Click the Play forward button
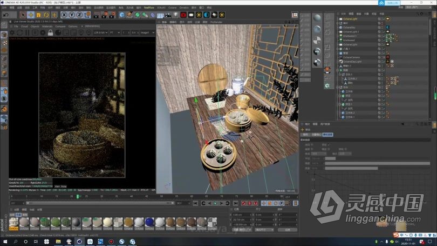 click(x=215, y=203)
